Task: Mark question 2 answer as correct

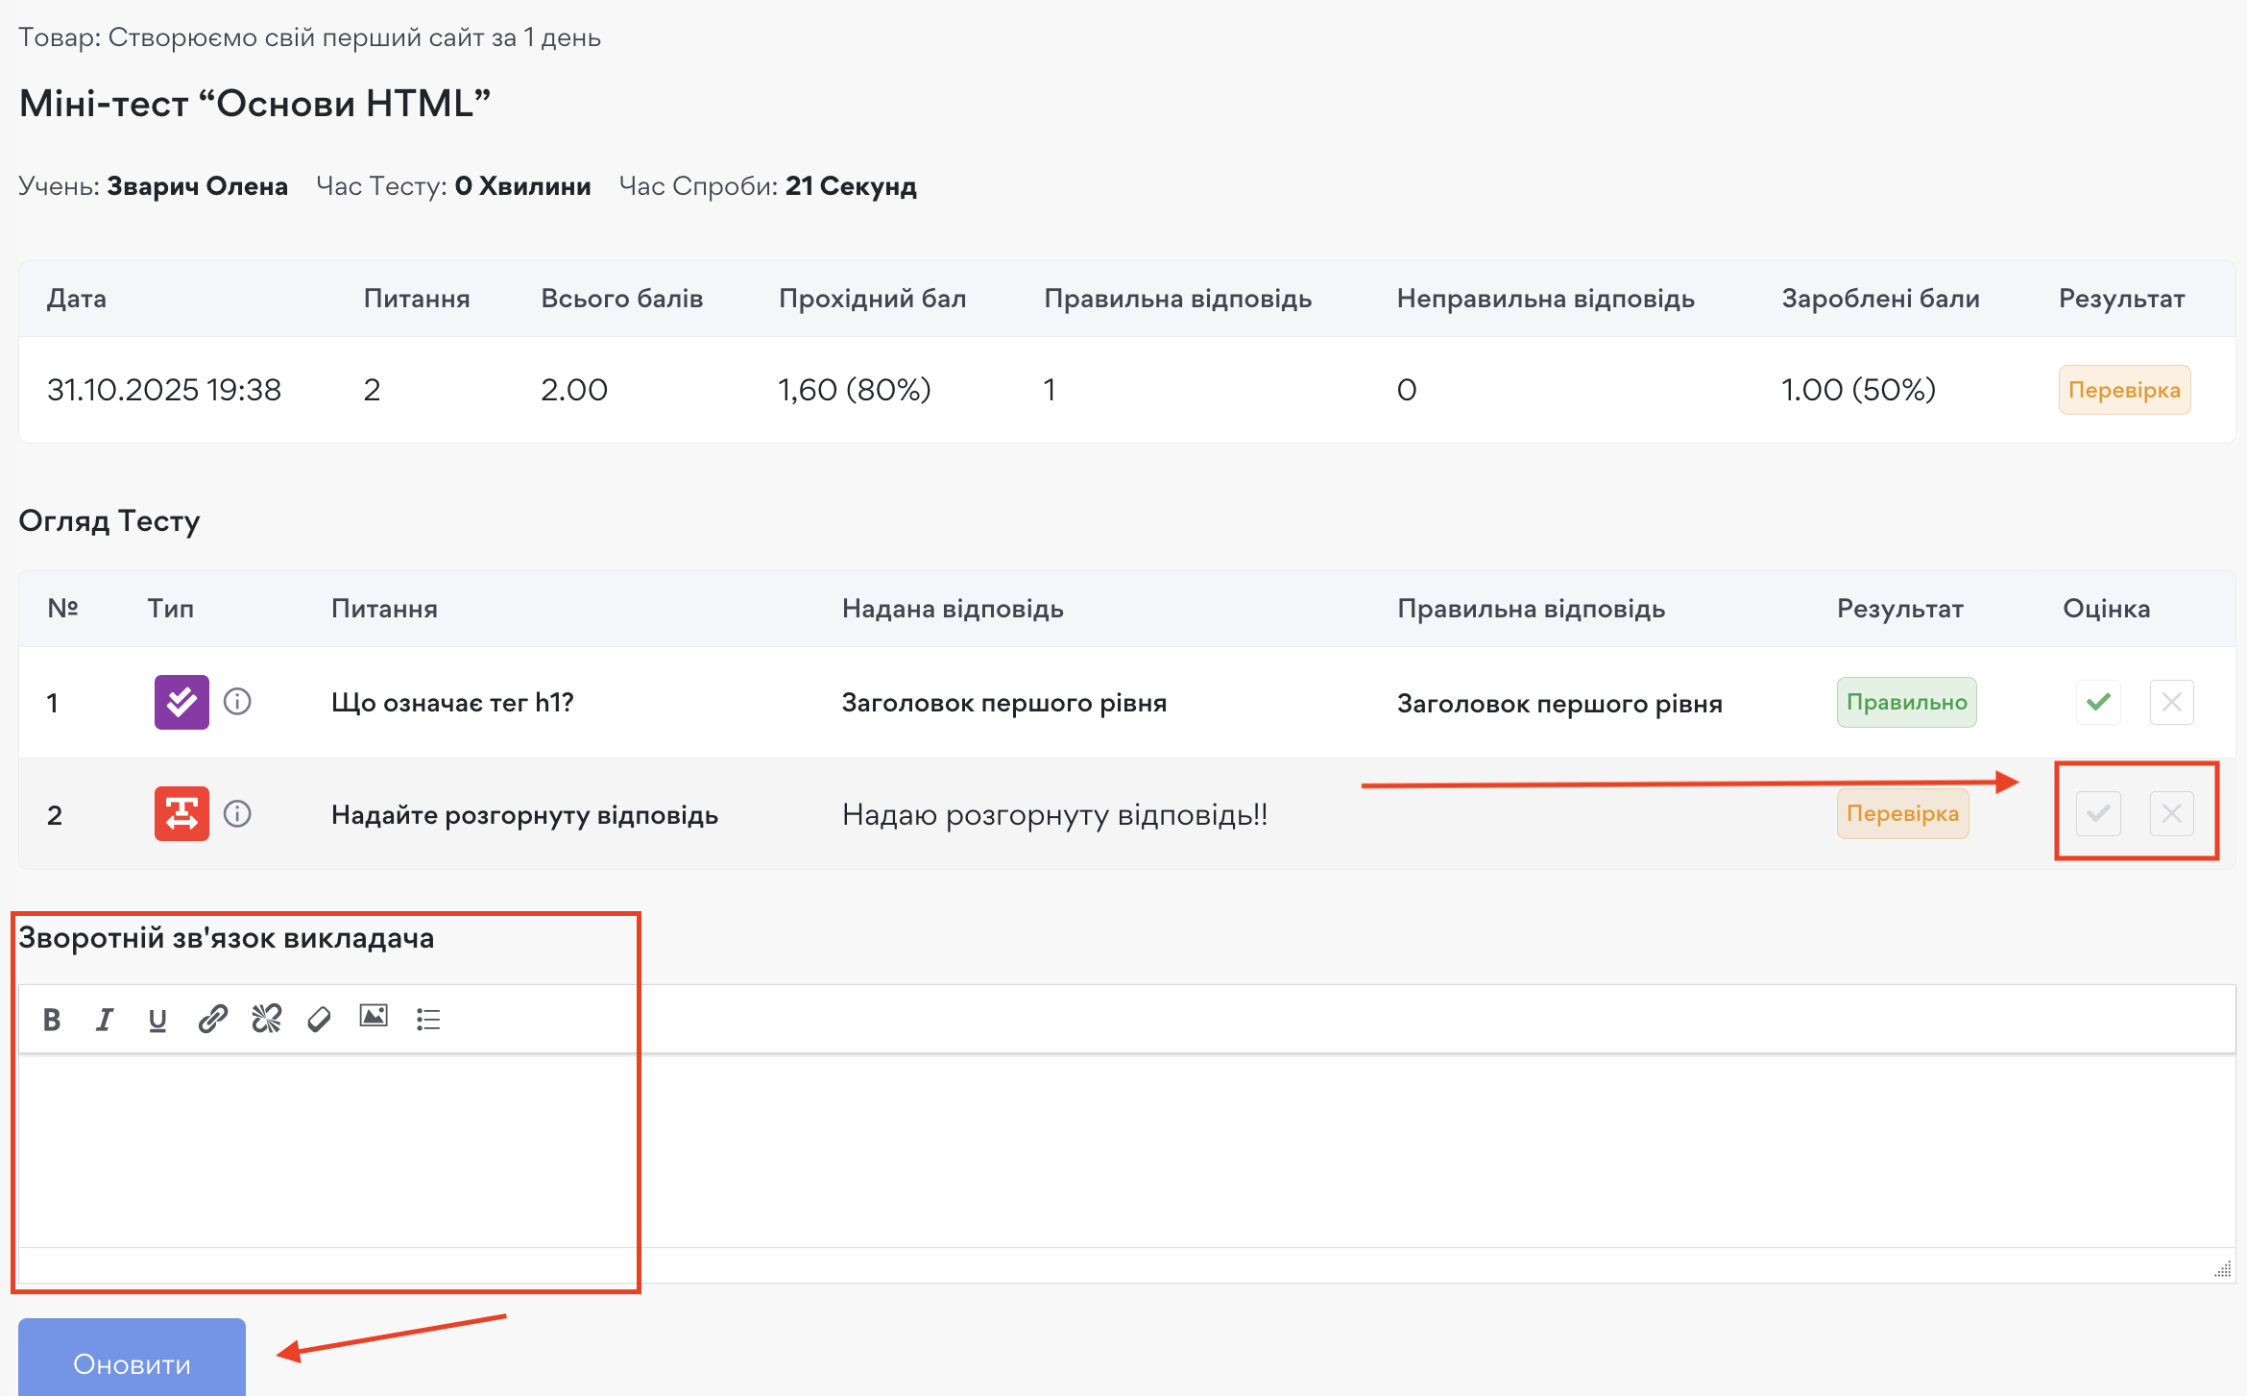Action: [x=2097, y=813]
